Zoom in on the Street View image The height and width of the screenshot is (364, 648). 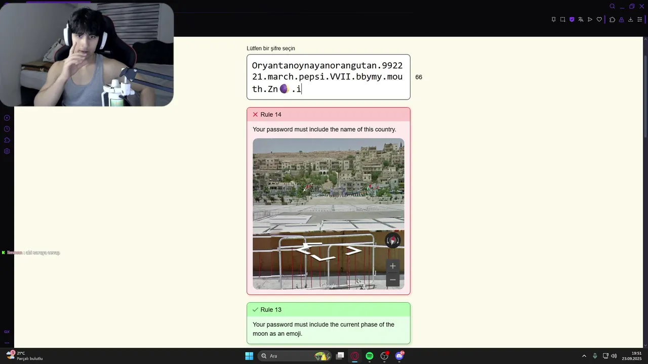pyautogui.click(x=392, y=266)
